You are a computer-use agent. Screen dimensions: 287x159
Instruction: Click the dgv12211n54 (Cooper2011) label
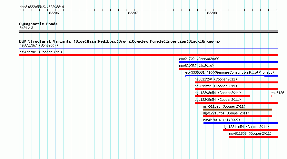pos(246,127)
